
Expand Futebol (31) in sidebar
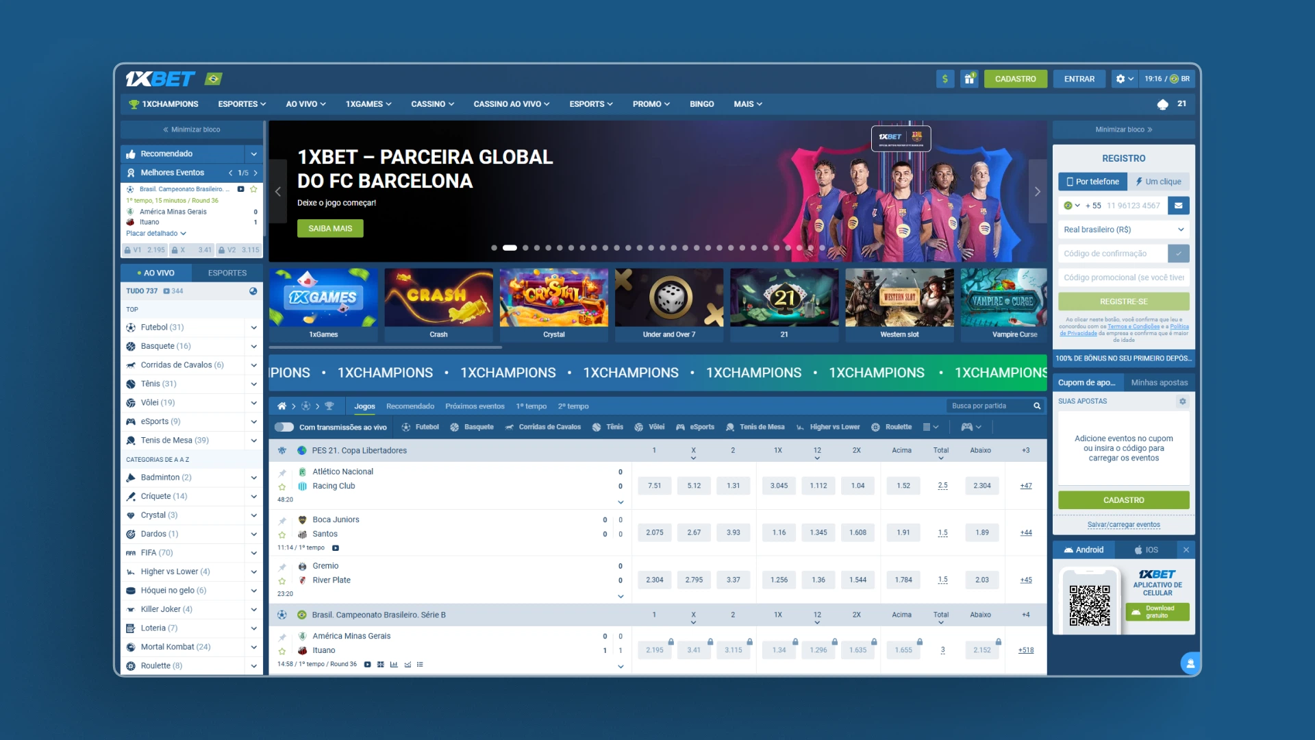coord(253,328)
